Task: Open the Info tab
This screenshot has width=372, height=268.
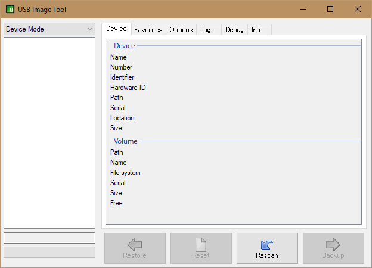Action: tap(257, 29)
